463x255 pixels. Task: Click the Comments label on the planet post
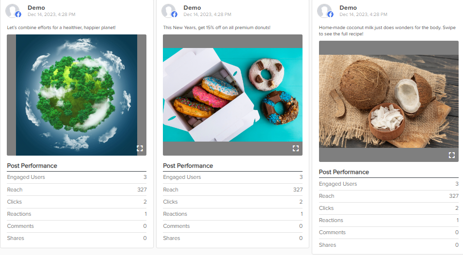coord(20,226)
